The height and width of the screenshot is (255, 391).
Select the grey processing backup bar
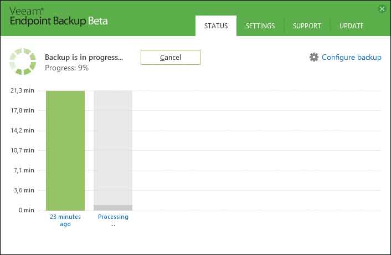113,150
